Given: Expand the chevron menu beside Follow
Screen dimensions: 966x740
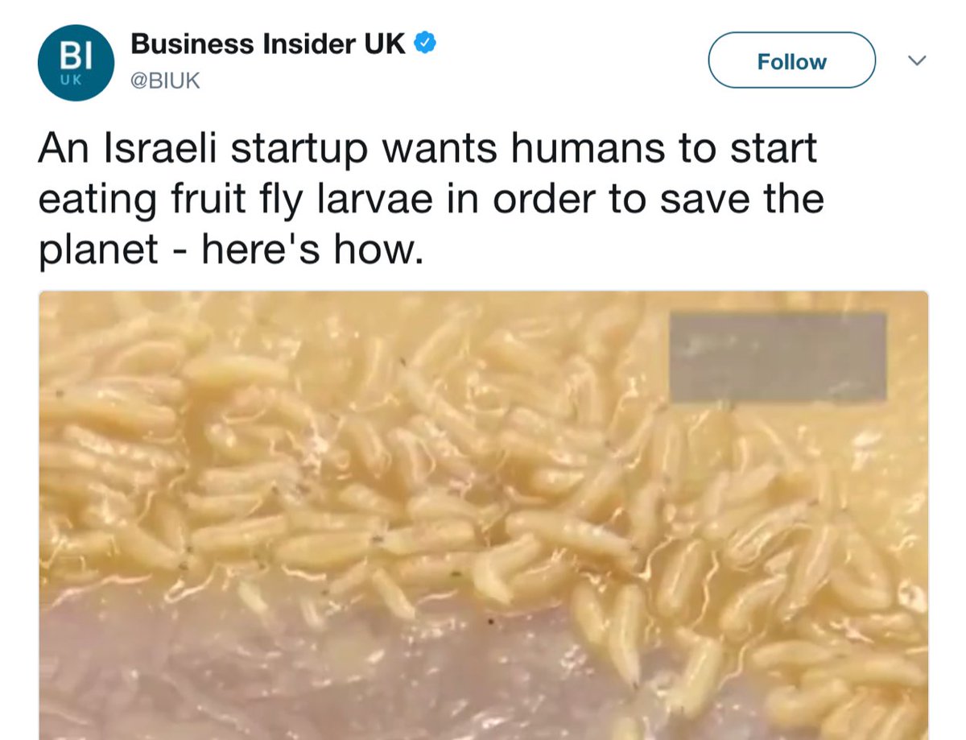Looking at the screenshot, I should [917, 60].
